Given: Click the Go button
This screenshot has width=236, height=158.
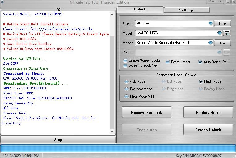Looking at the screenshot, I should coord(222,43).
